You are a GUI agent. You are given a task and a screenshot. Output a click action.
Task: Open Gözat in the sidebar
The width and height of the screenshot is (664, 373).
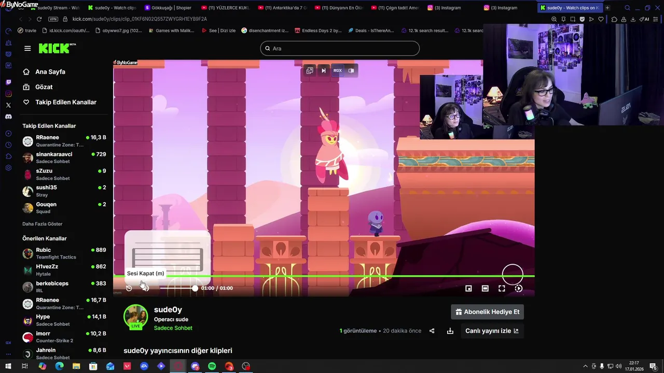(x=44, y=87)
